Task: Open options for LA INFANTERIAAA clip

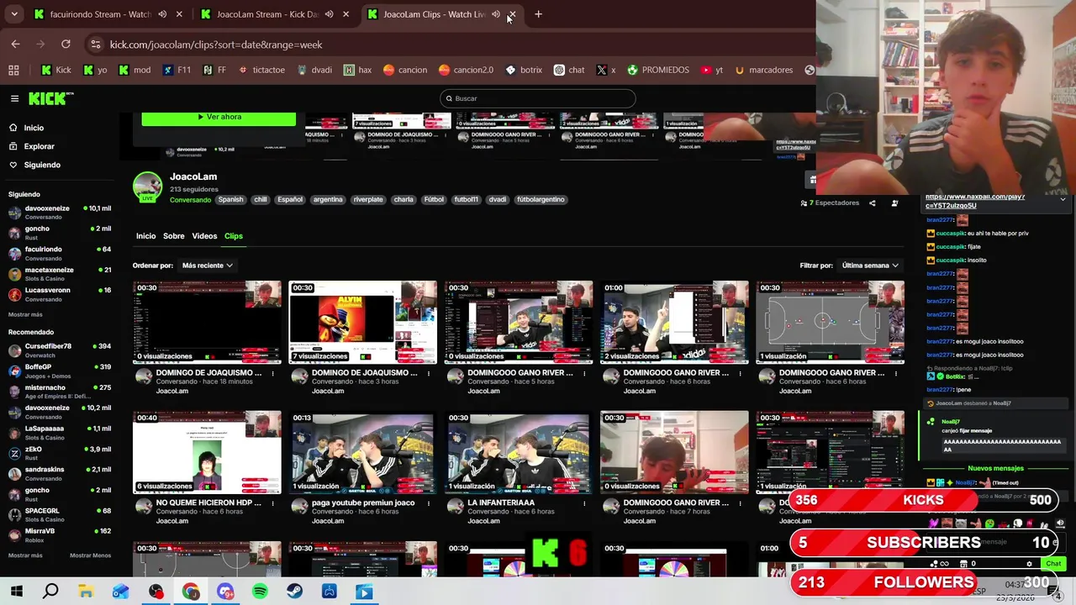Action: coord(584,503)
